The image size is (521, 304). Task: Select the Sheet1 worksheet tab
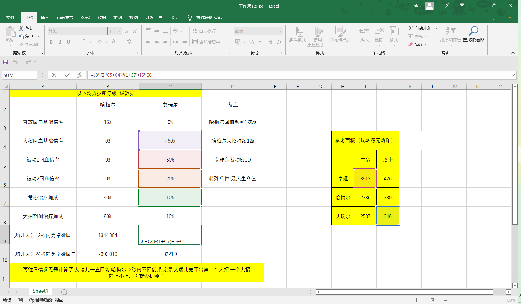[40, 291]
